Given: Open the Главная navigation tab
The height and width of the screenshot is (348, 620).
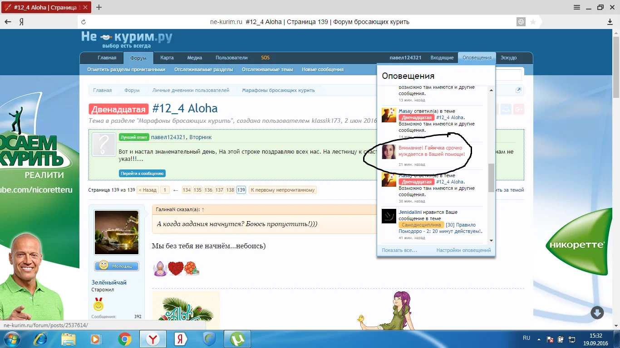Looking at the screenshot, I should click(107, 58).
